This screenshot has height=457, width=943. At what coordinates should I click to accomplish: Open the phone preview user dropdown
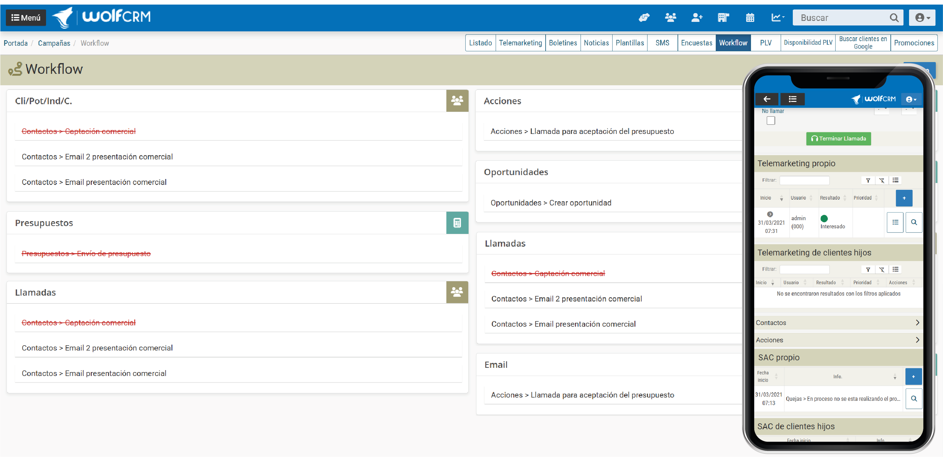(x=911, y=99)
